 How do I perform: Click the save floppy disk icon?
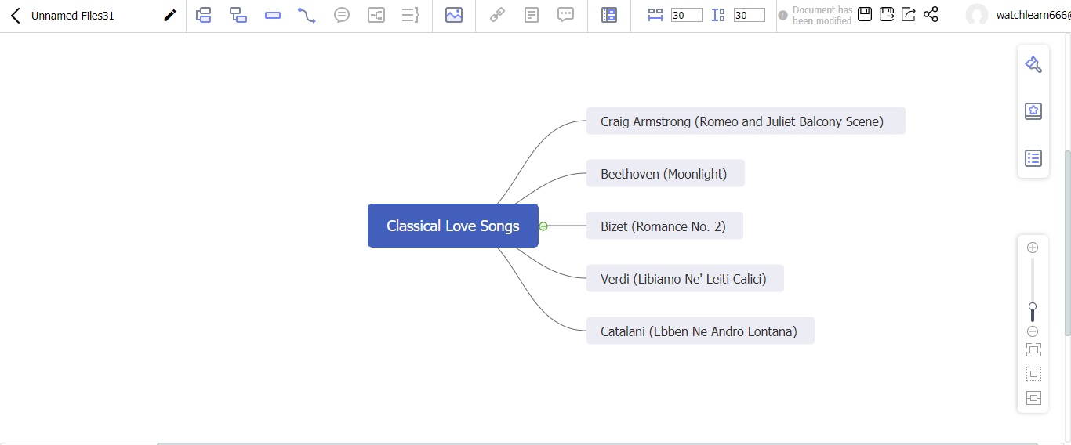pos(865,14)
